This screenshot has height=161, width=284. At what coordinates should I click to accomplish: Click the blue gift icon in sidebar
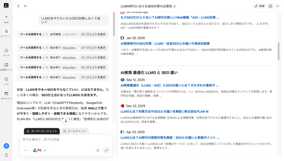tap(6, 146)
